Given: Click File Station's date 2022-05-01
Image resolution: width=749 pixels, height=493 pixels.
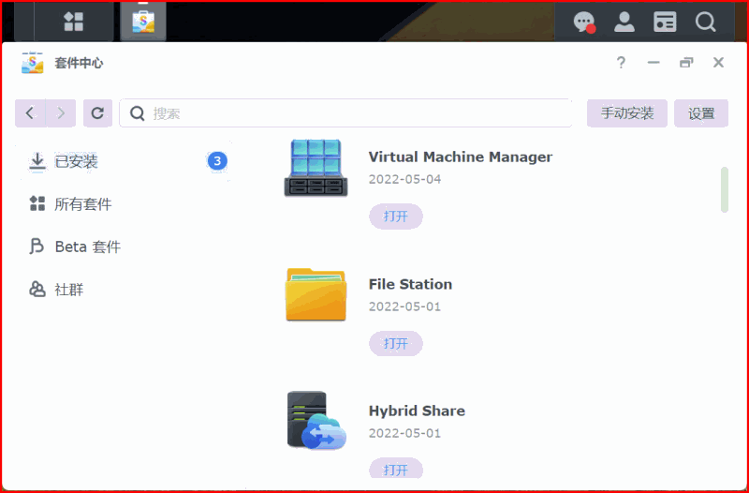Looking at the screenshot, I should tap(404, 306).
